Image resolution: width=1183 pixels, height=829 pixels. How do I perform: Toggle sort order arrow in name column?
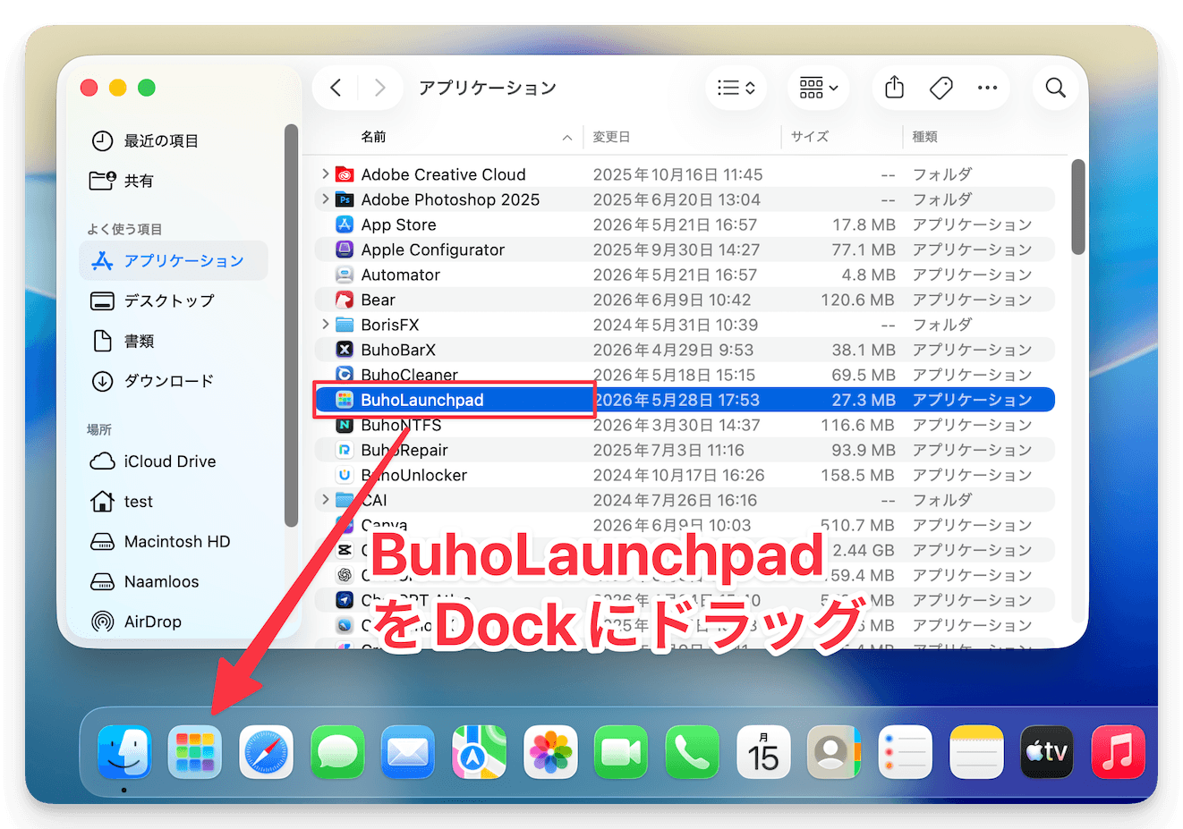[567, 138]
